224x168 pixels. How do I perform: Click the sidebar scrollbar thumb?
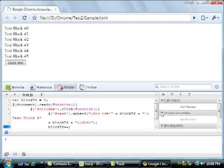click(x=219, y=111)
